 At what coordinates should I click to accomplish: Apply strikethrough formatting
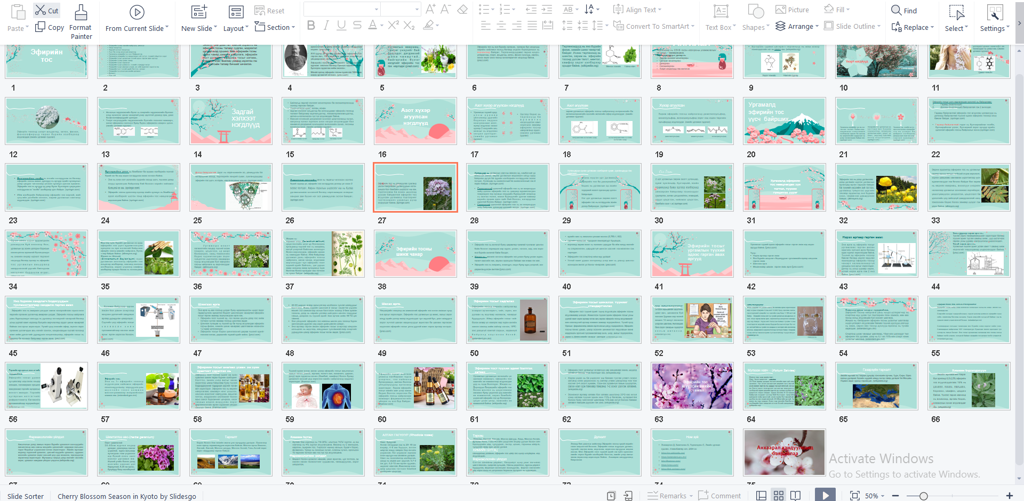pyautogui.click(x=357, y=25)
